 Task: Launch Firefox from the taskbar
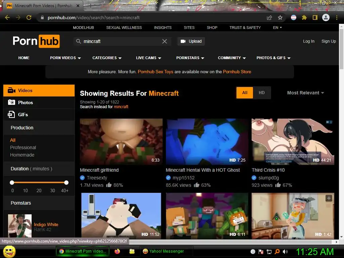pos(117,251)
